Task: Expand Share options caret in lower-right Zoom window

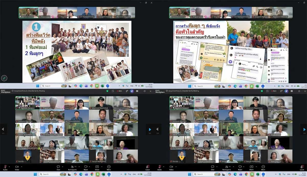Action: coord(256,167)
